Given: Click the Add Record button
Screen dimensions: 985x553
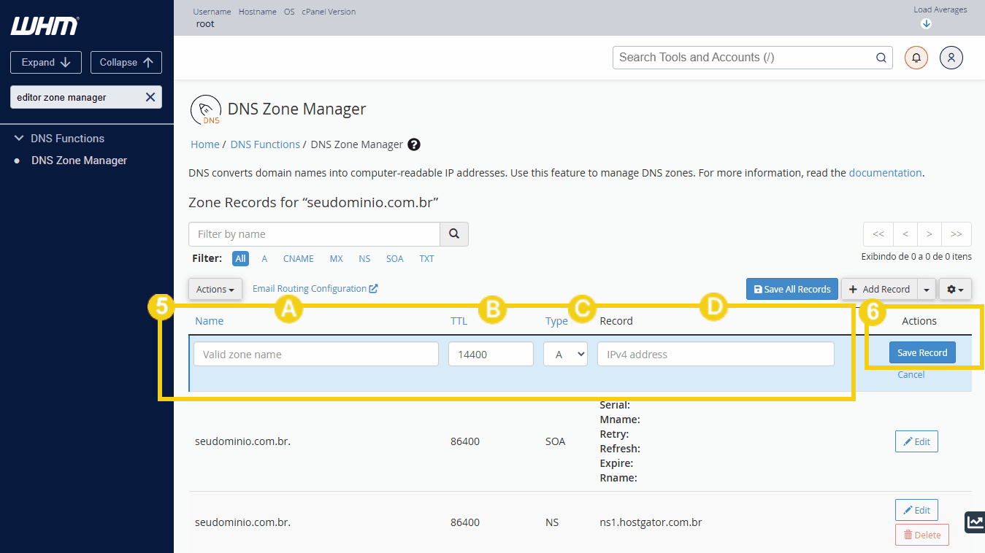Looking at the screenshot, I should tap(879, 289).
